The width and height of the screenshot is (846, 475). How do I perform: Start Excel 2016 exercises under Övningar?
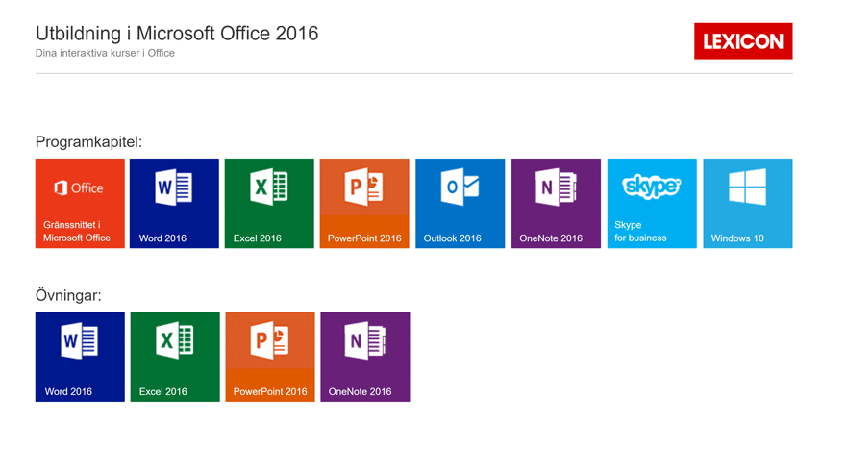pyautogui.click(x=175, y=357)
